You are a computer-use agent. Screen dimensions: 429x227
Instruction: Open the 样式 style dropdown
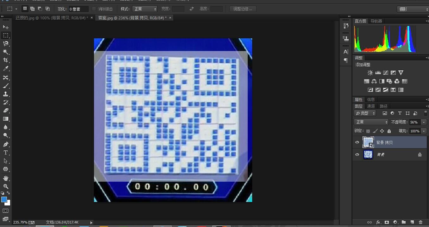tap(144, 9)
